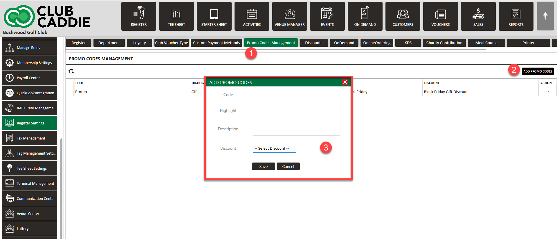The width and height of the screenshot is (557, 239).
Task: Expand the Select Discount dropdown
Action: point(274,148)
